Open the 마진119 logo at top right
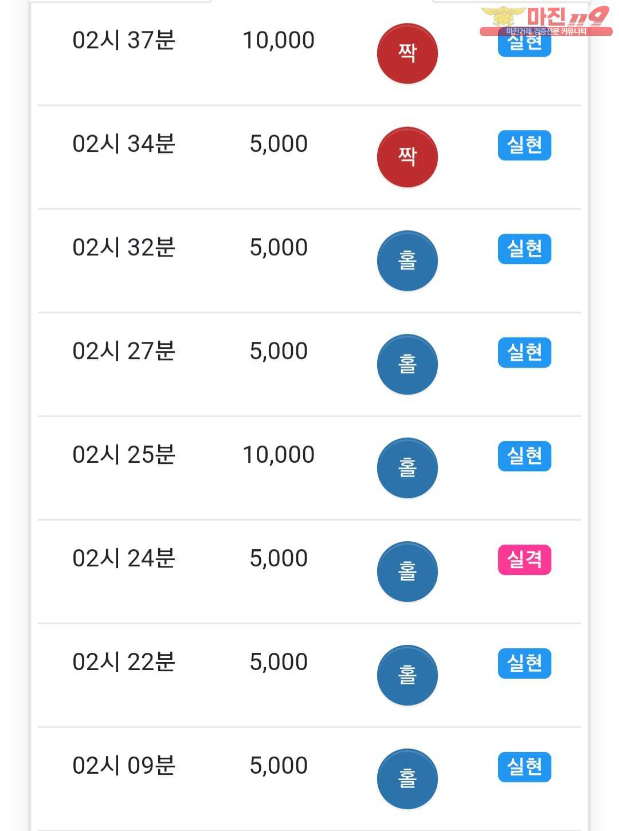 point(546,21)
